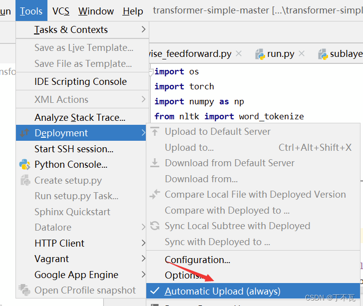Screen dimensions: 363x306
Task: Expand the Google App Engine submenu
Action: pos(144,275)
